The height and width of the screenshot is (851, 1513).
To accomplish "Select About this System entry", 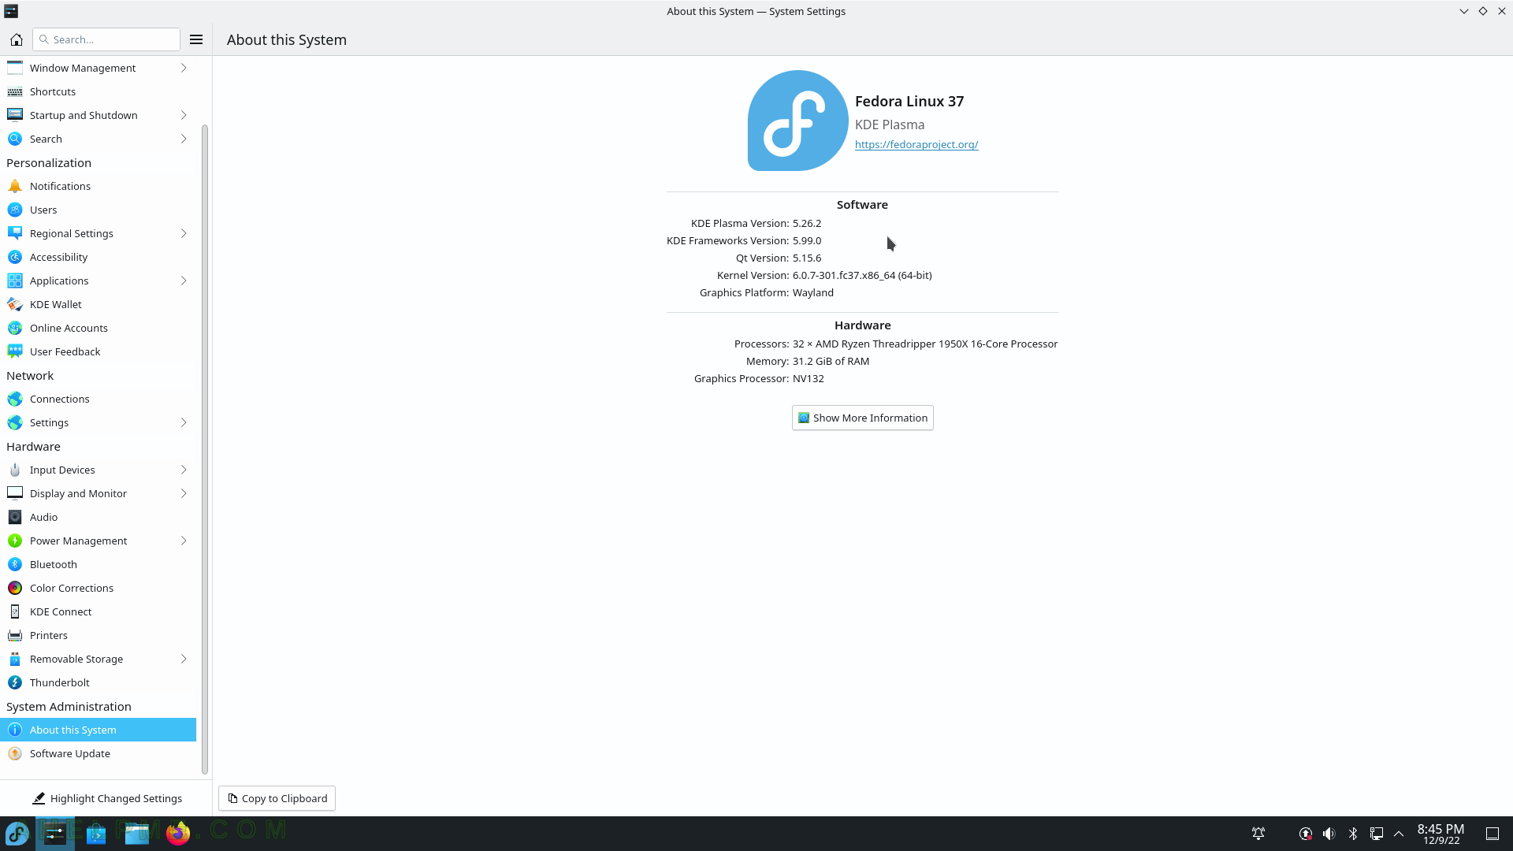I will tap(98, 730).
